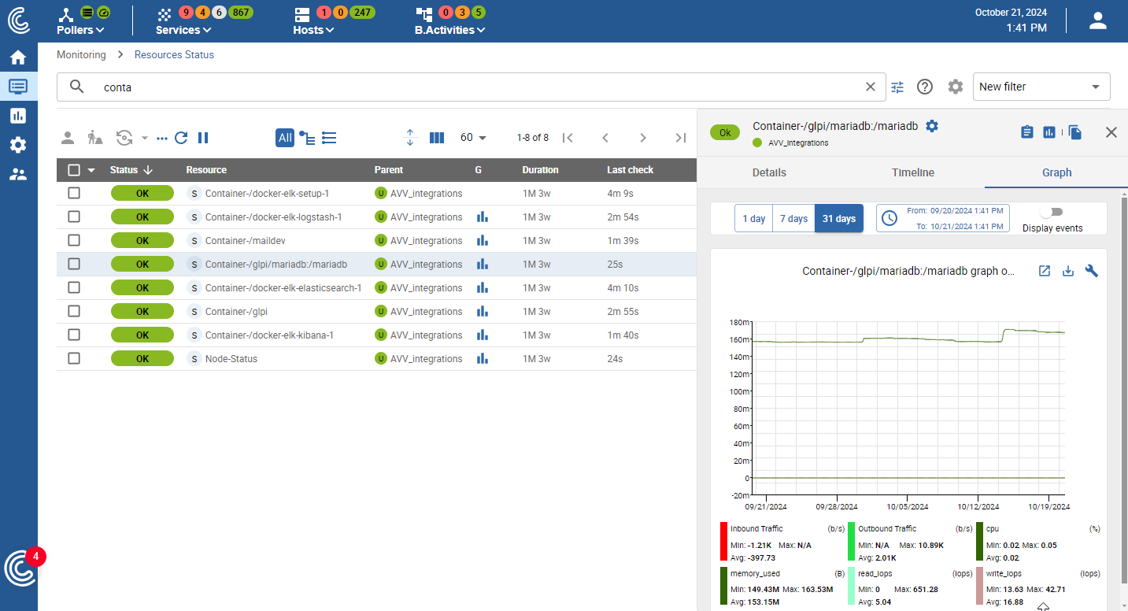Viewport: 1128px width, 611px height.
Task: Click the memory_used legend color swatch
Action: pyautogui.click(x=723, y=586)
